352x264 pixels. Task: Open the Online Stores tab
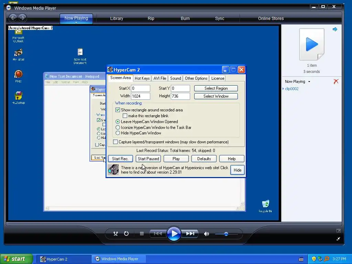[271, 19]
